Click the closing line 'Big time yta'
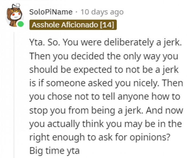The width and height of the screenshot is (187, 158). 54,151
